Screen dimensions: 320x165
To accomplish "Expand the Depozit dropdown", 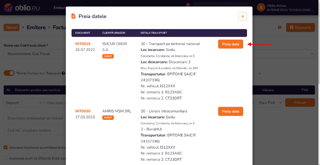I will click(x=23, y=103).
